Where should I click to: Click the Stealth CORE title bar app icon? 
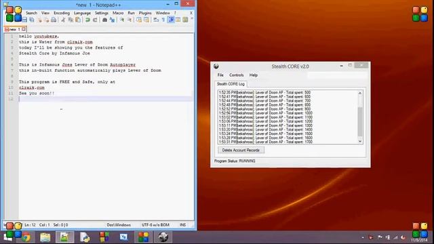(216, 66)
